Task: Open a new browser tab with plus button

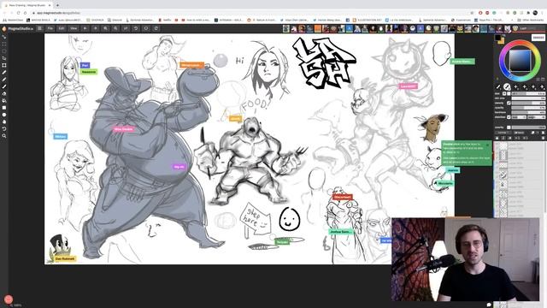Action: (57, 5)
